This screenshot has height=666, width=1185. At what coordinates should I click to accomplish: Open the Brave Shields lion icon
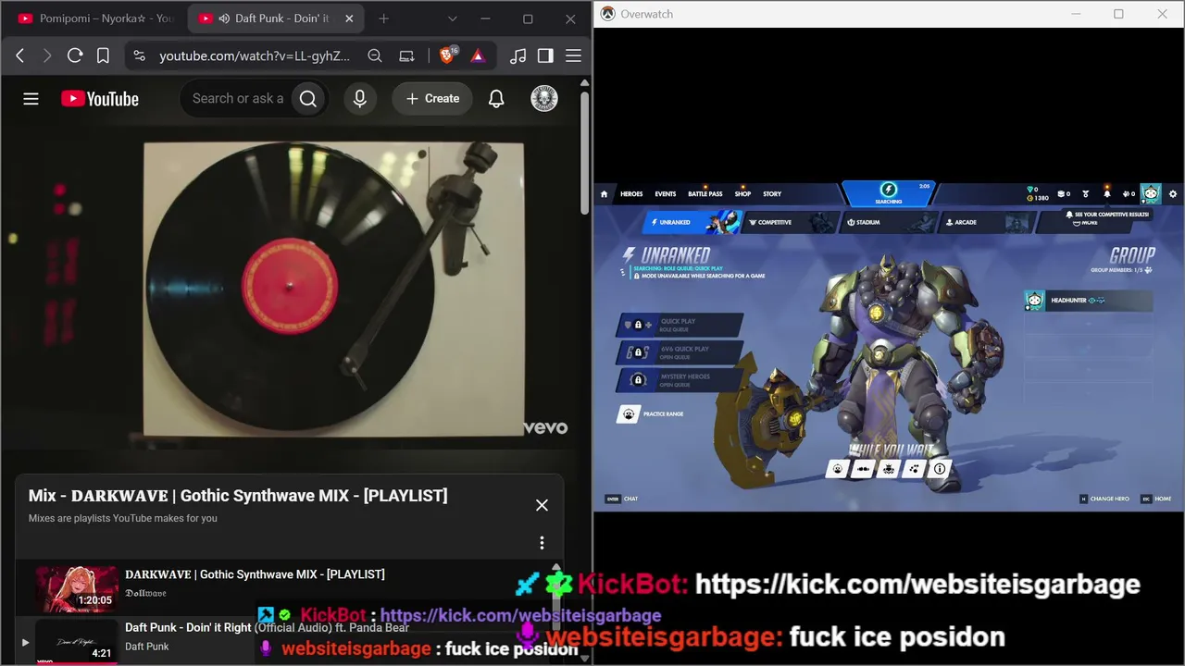pos(448,55)
